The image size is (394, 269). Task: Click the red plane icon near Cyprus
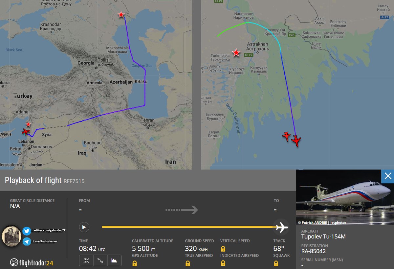coord(25,132)
